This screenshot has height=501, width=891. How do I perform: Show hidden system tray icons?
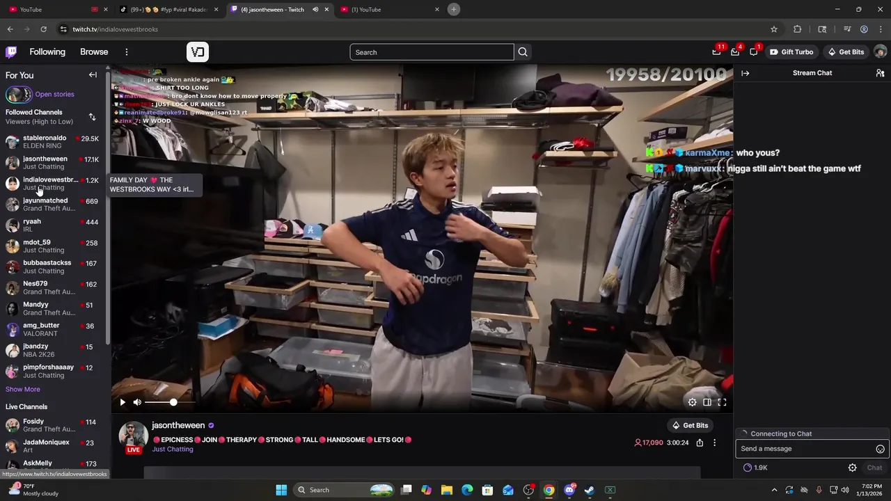point(774,490)
